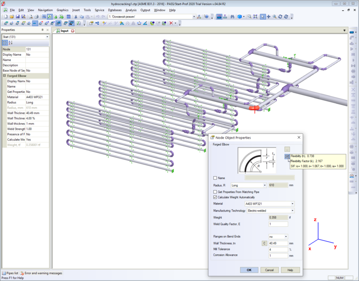Check Get Properties From Matching Pipe
Viewport: 359px width, 281px height.
pos(215,192)
